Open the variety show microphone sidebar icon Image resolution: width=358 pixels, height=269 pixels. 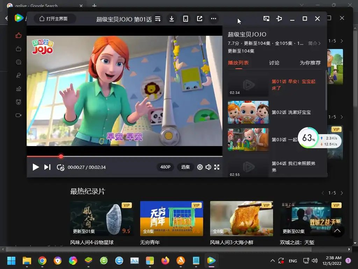19,75
